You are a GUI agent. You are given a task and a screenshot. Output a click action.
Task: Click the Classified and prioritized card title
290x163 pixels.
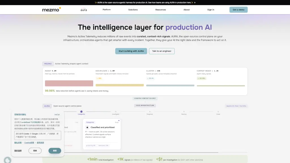pyautogui.click(x=103, y=127)
